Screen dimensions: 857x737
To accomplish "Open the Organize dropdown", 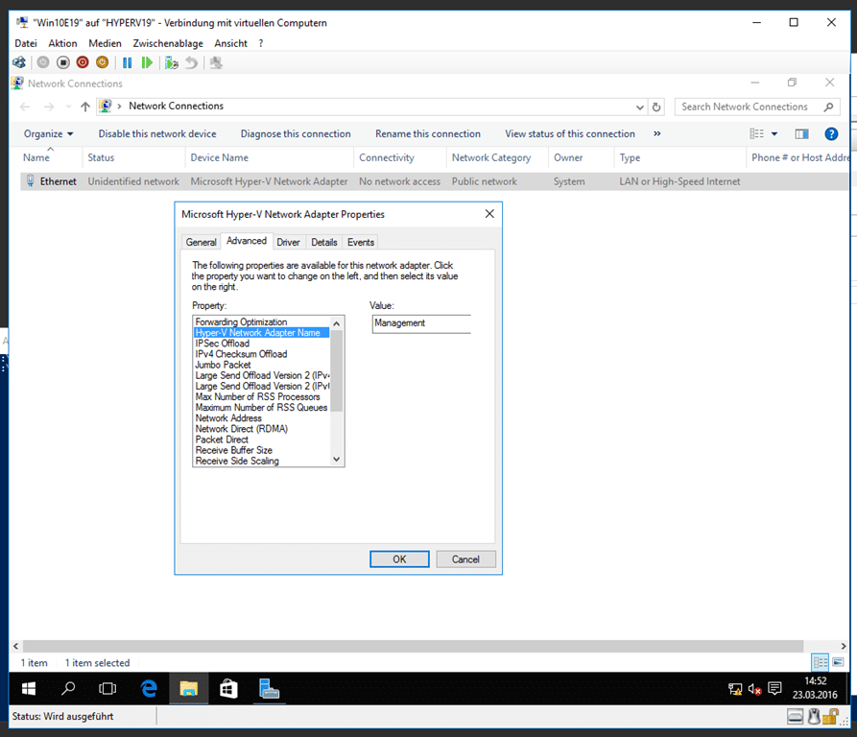I will [48, 133].
